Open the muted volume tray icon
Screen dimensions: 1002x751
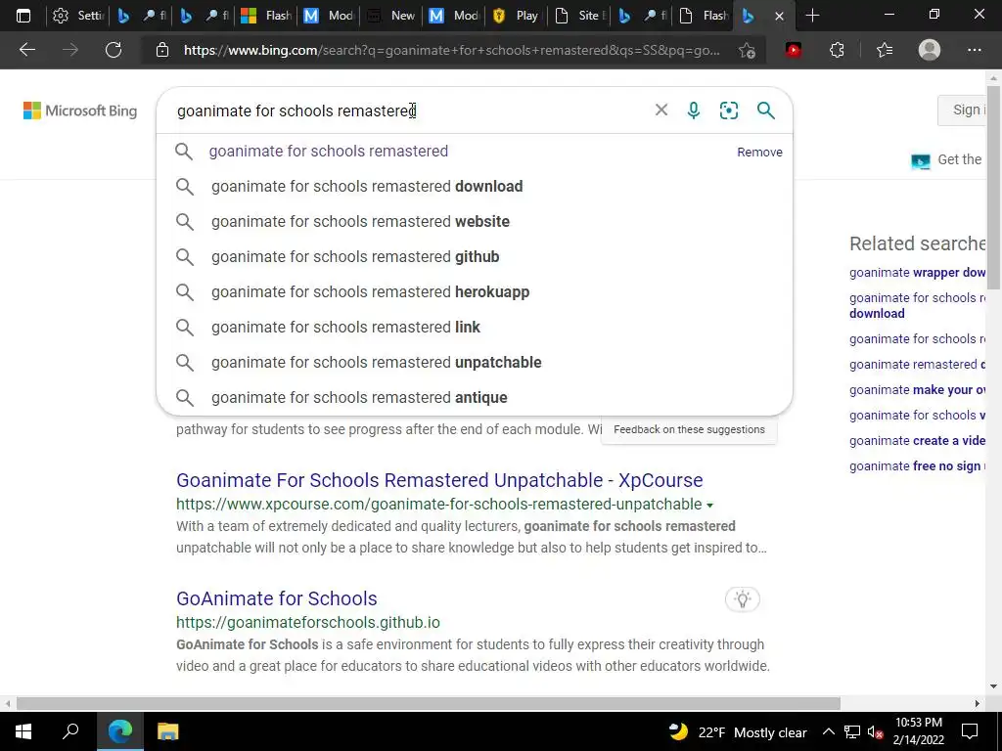[x=876, y=732]
